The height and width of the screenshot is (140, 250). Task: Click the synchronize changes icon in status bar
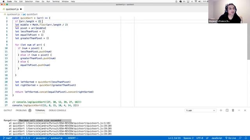(x=16, y=138)
